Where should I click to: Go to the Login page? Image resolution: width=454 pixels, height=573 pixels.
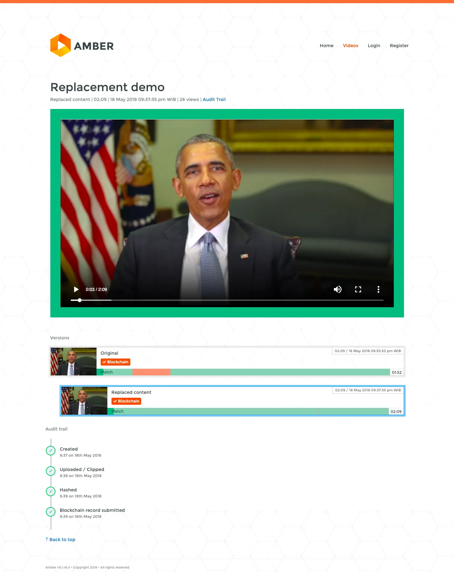point(374,46)
